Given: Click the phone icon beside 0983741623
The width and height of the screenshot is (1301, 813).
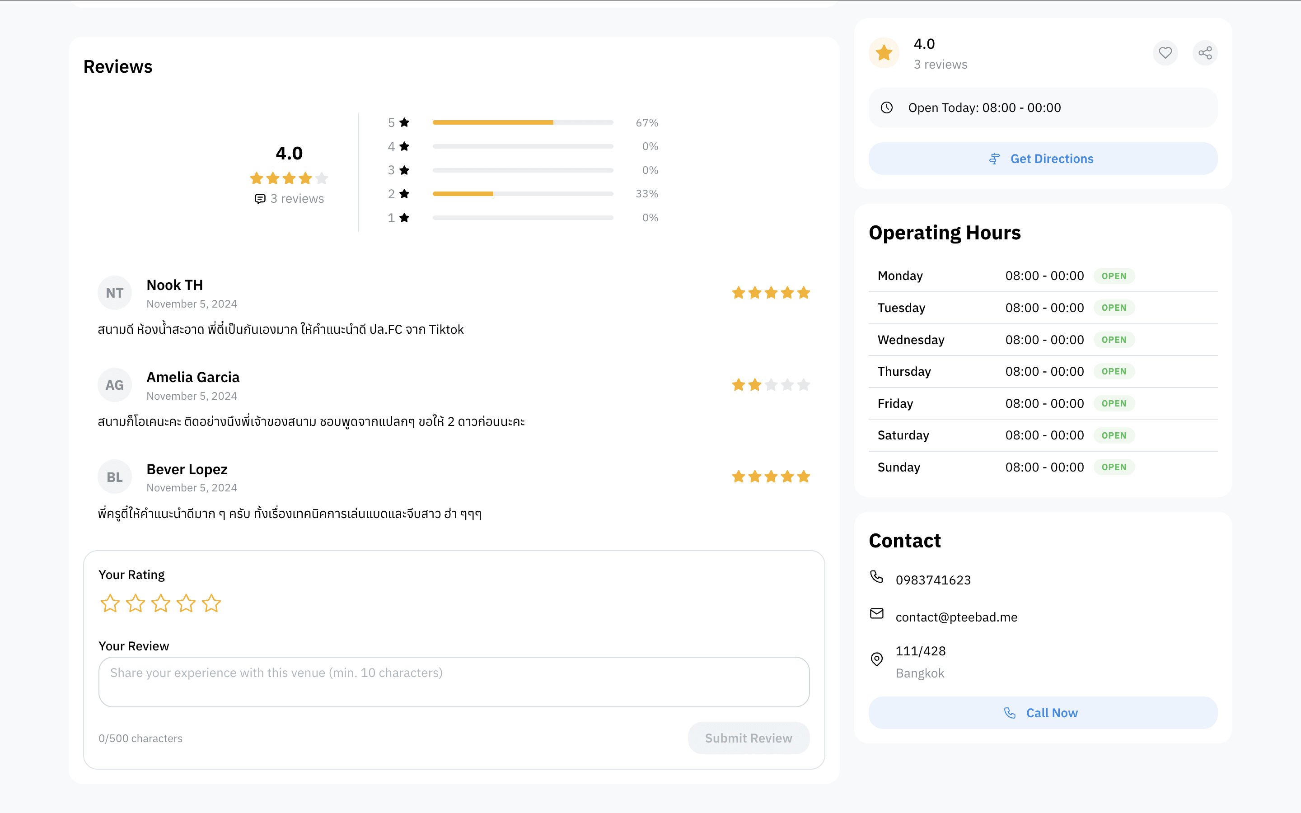Looking at the screenshot, I should pos(876,577).
